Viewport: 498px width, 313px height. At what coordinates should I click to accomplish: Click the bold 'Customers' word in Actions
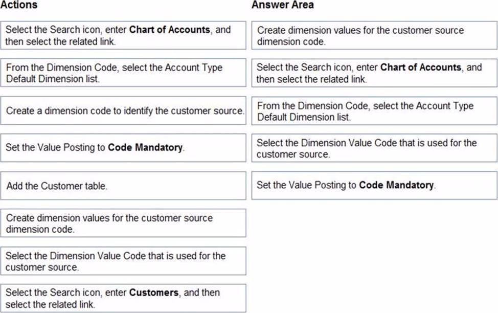154,293
